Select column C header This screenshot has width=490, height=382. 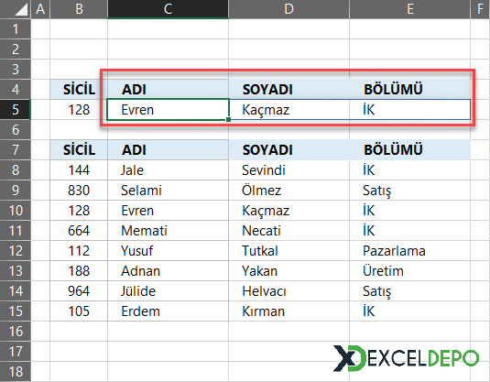click(x=169, y=9)
